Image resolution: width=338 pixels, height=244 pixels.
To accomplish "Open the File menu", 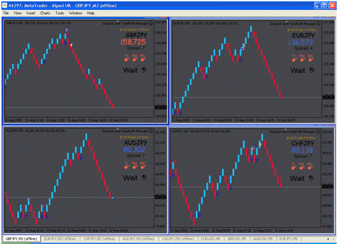I will pyautogui.click(x=6, y=13).
